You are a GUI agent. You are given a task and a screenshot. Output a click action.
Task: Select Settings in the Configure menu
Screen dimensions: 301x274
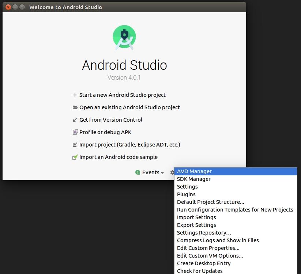click(x=236, y=187)
